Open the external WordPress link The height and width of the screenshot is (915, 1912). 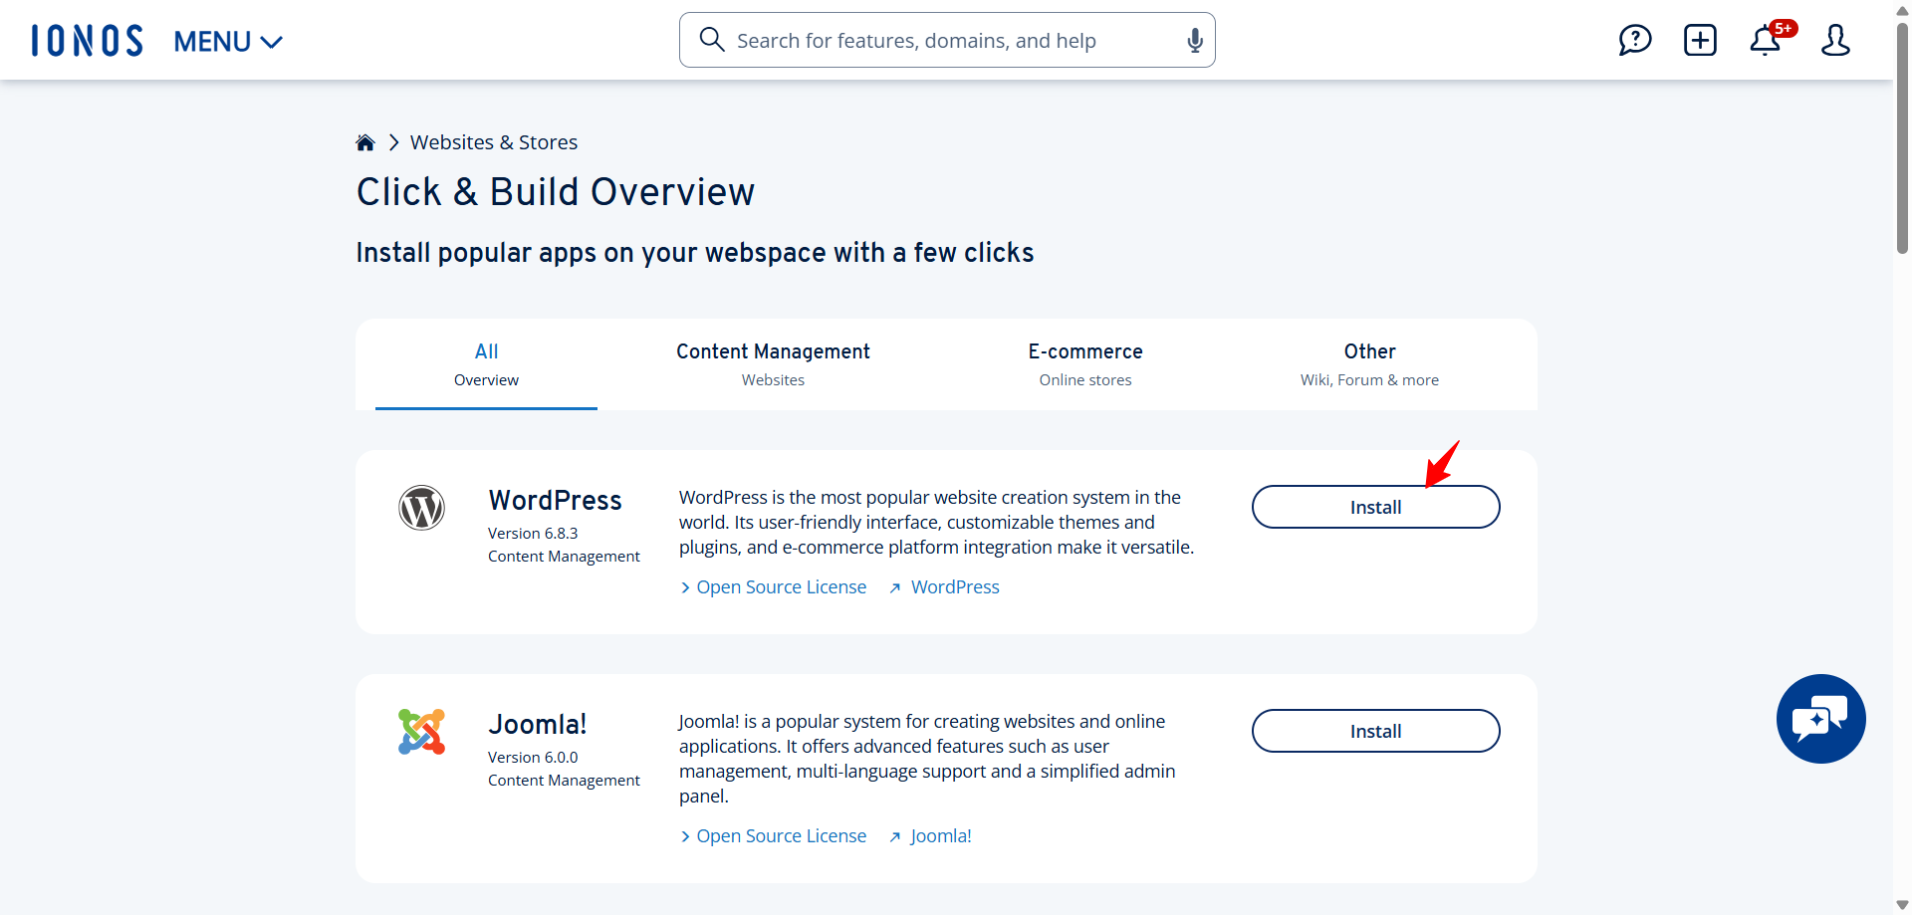[944, 587]
